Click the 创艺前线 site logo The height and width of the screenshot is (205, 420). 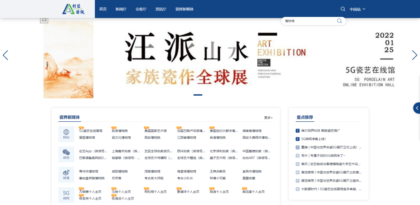(73, 9)
